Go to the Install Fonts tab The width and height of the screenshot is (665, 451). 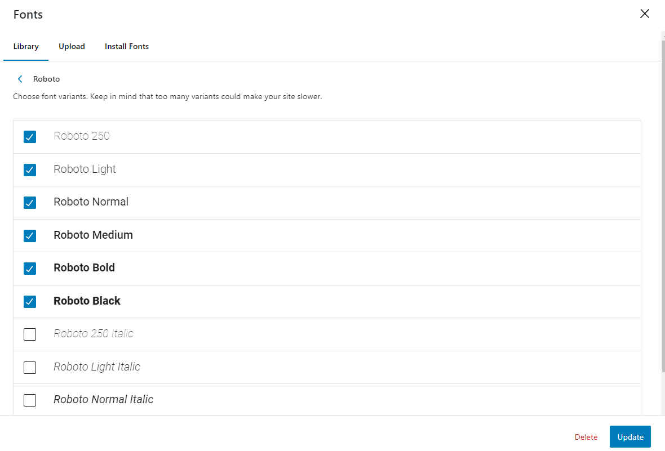tap(127, 46)
